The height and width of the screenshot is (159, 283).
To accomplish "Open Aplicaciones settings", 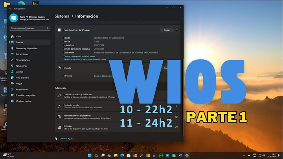I will pos(30,66).
